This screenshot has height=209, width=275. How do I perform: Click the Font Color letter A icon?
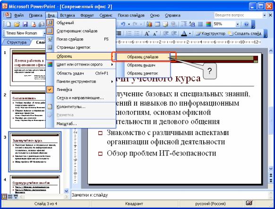[184, 33]
